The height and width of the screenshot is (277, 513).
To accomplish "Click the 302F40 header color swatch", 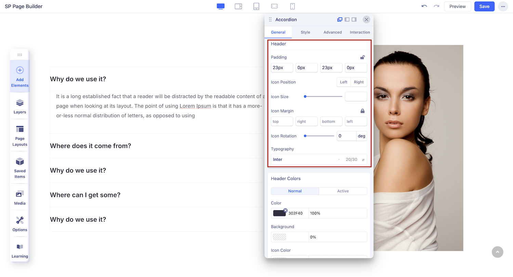I will coord(279,213).
